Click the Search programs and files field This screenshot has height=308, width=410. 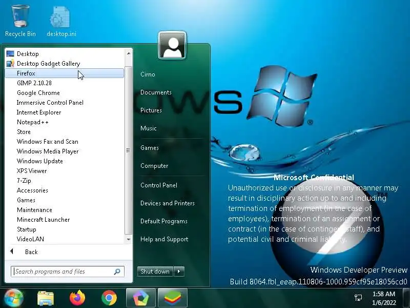[68, 272]
